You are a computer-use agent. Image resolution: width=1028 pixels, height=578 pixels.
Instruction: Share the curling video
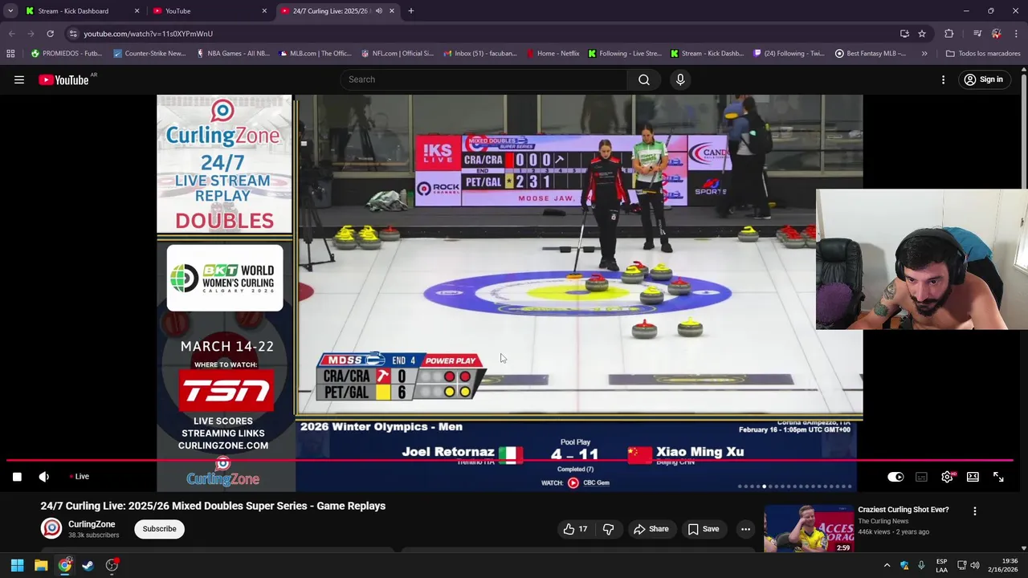pos(651,529)
